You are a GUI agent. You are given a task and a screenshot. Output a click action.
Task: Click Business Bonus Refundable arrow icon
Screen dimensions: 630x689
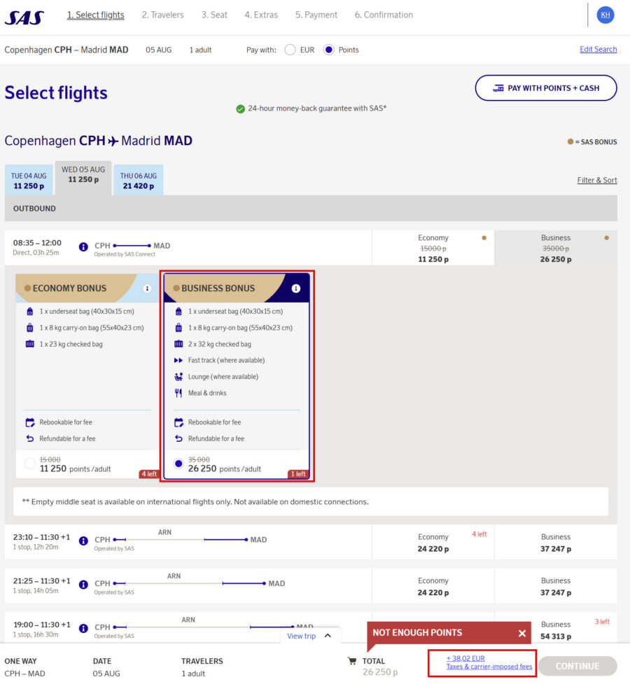pyautogui.click(x=178, y=438)
